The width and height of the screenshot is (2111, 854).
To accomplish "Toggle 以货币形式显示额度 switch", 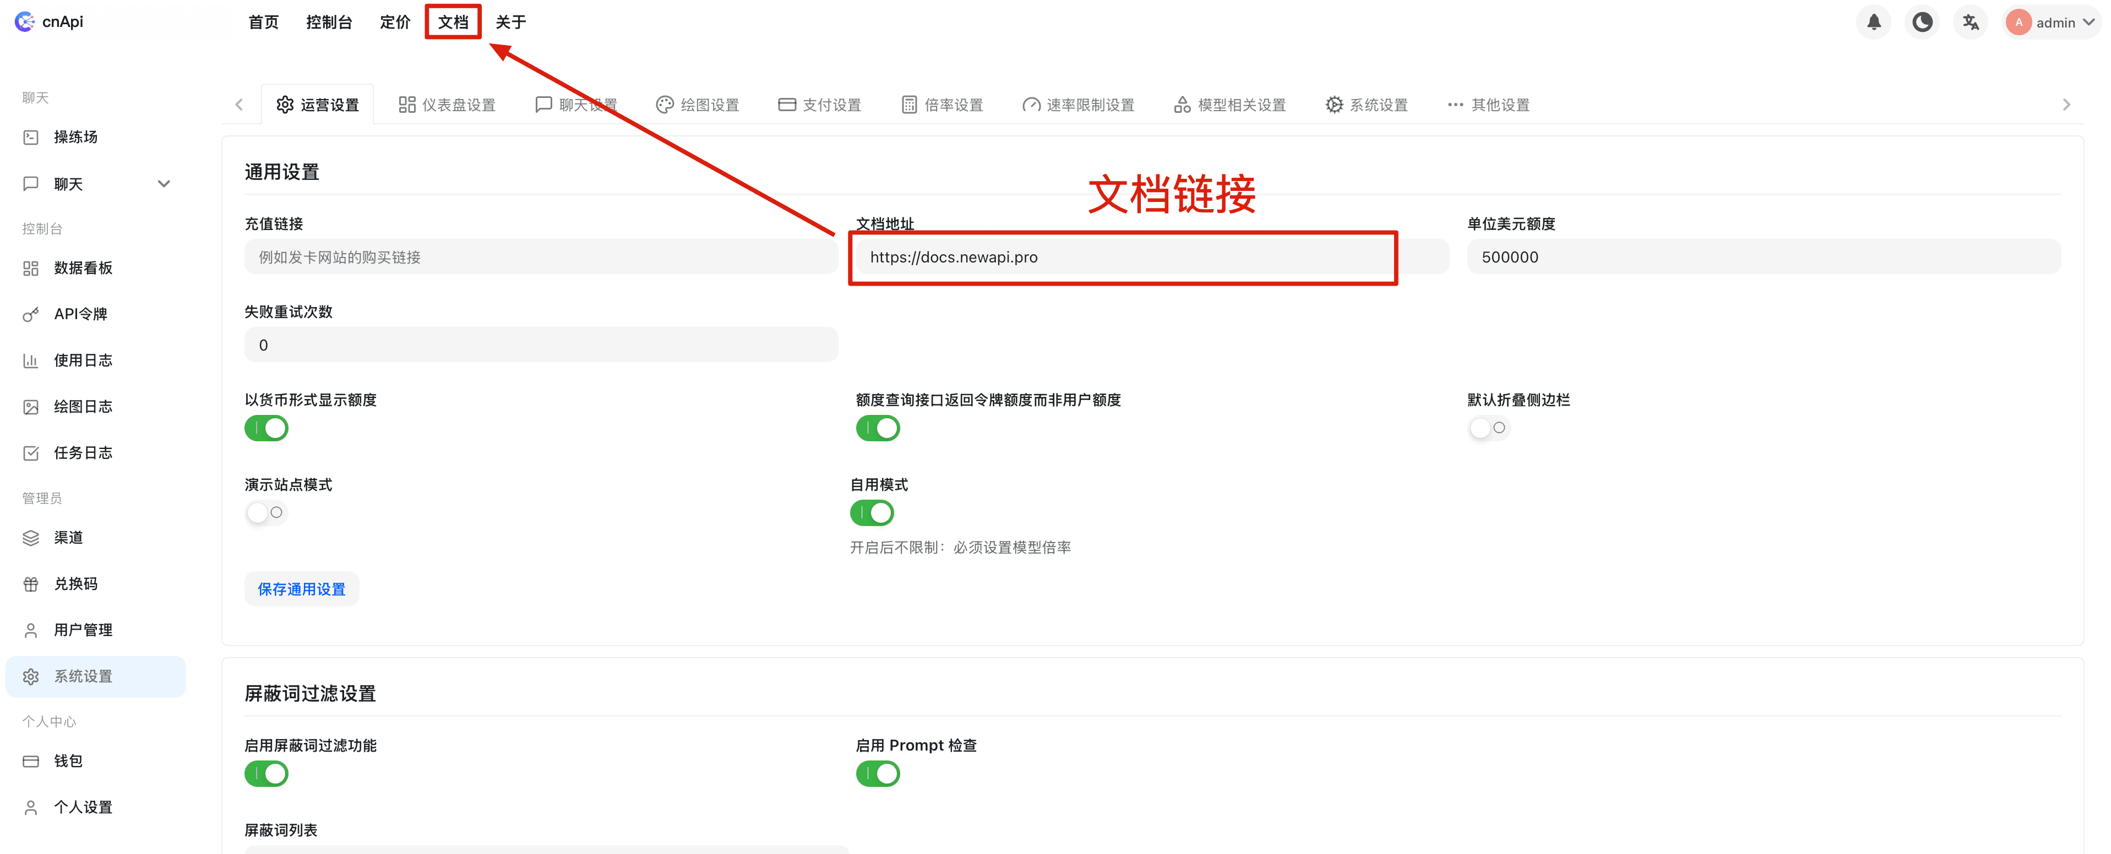I will pyautogui.click(x=266, y=428).
